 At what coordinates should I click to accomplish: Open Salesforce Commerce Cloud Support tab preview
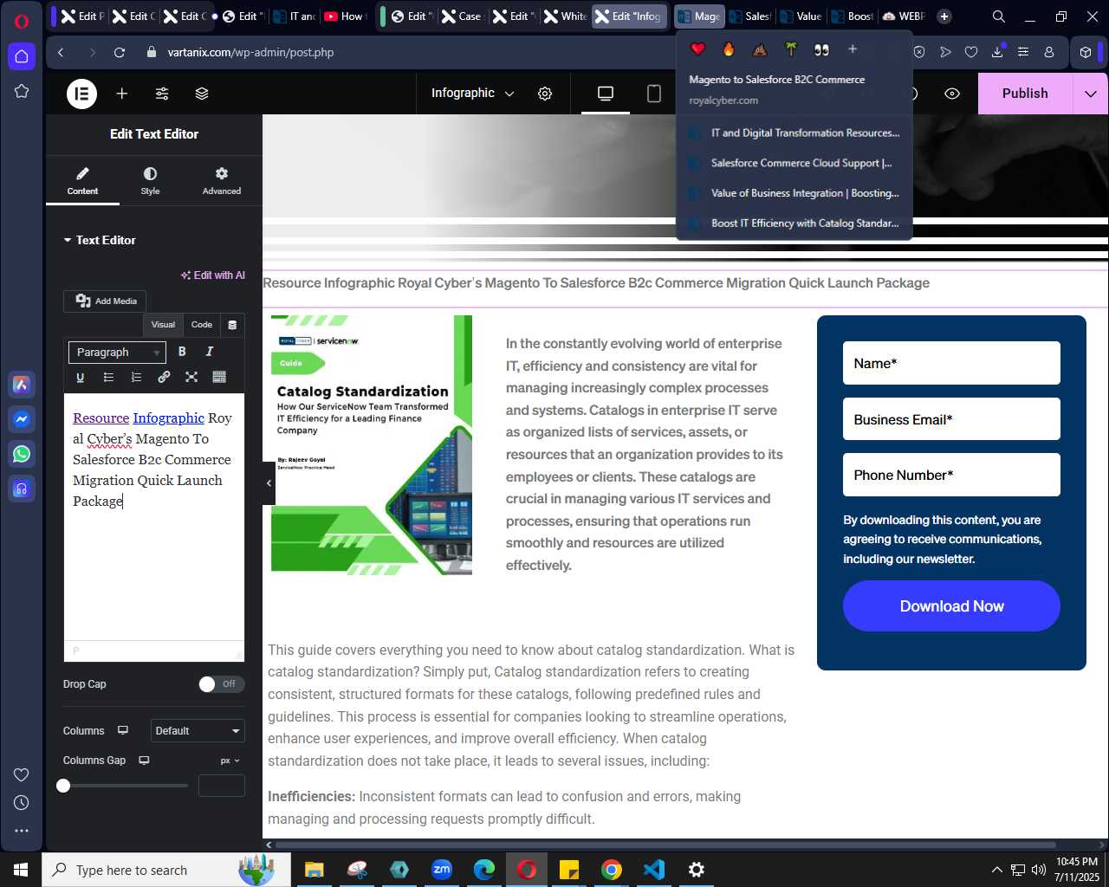[794, 163]
